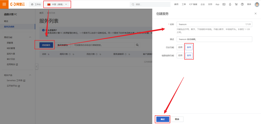Image resolution: width=261 pixels, height=124 pixels.
Task: Sort by 调用次数 column
Action: pyautogui.click(x=73, y=54)
